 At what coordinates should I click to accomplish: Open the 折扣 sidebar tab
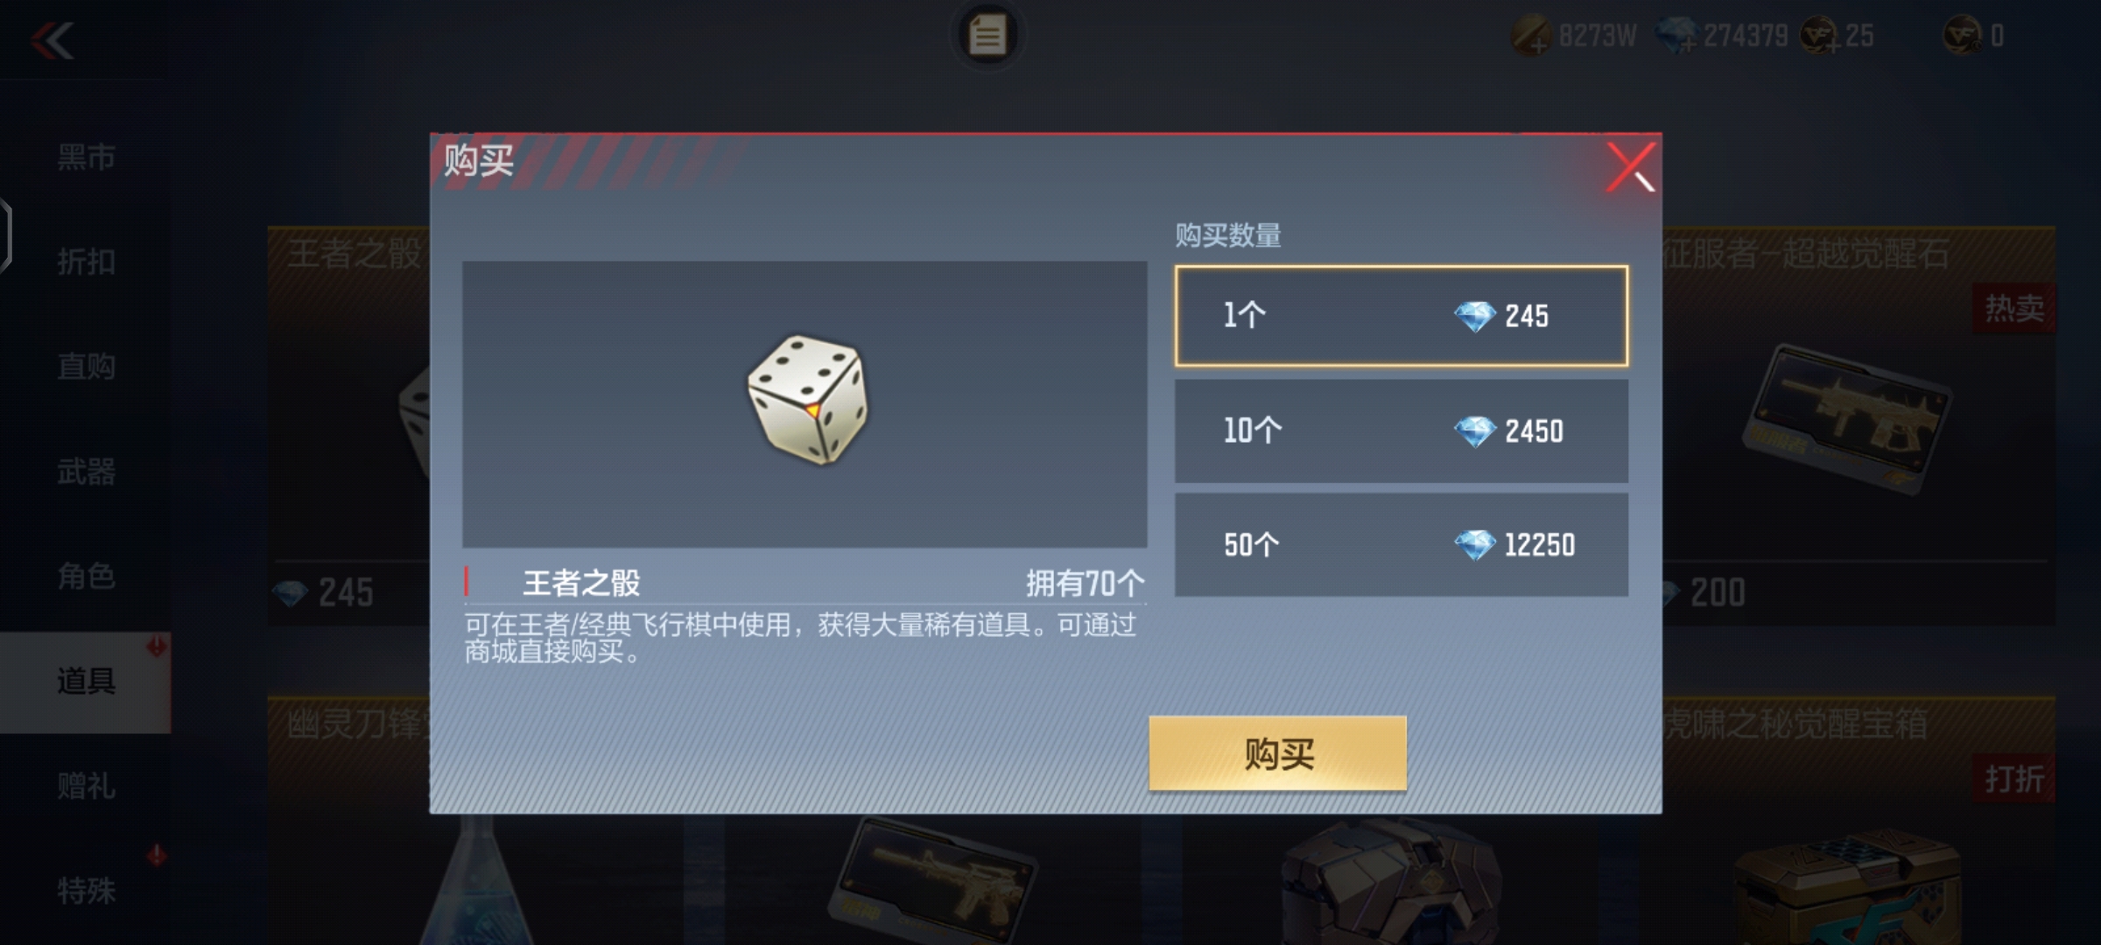click(86, 262)
